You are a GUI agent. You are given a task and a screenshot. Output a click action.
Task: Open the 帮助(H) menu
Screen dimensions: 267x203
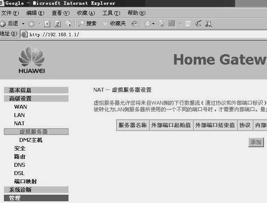coord(137,13)
